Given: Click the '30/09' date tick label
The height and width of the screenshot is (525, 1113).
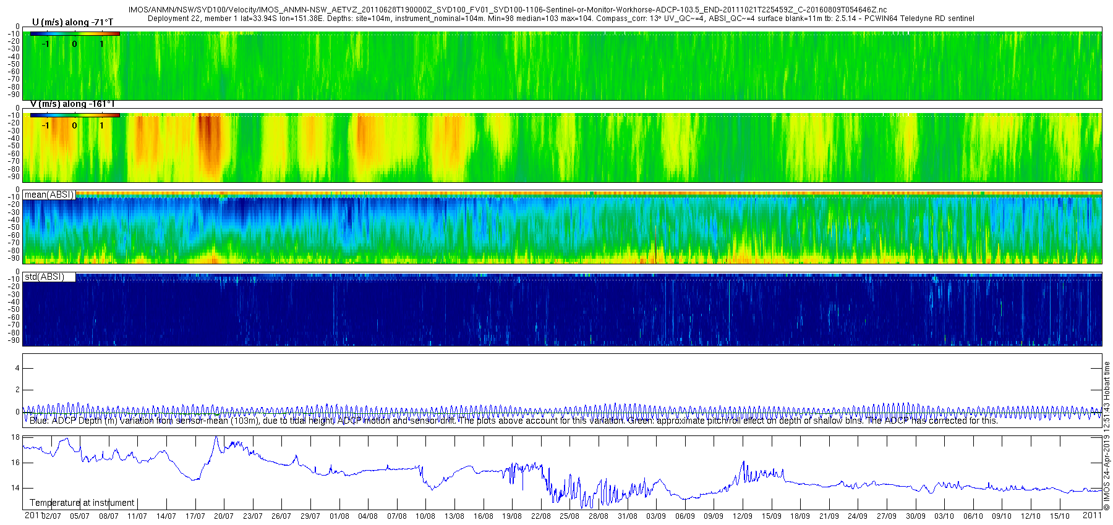Looking at the screenshot, I should [916, 516].
